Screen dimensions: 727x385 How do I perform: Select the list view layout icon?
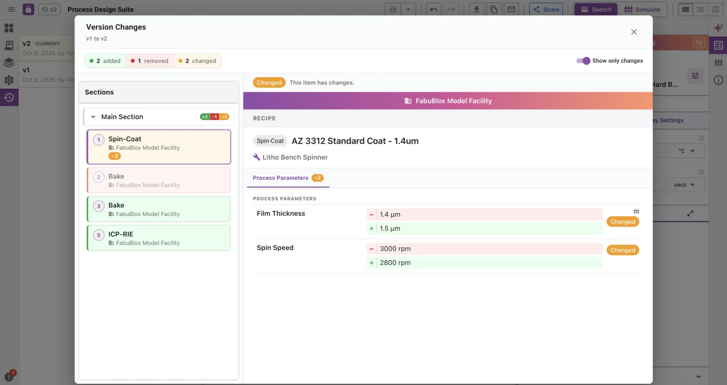coord(701,9)
